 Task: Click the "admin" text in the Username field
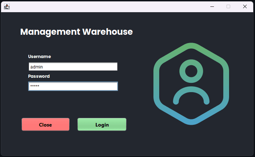36,67
